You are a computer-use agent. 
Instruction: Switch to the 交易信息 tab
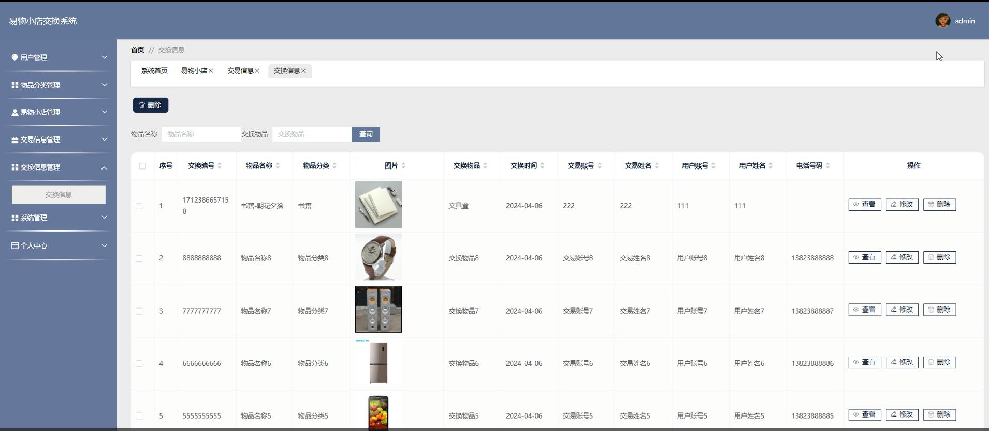point(240,71)
